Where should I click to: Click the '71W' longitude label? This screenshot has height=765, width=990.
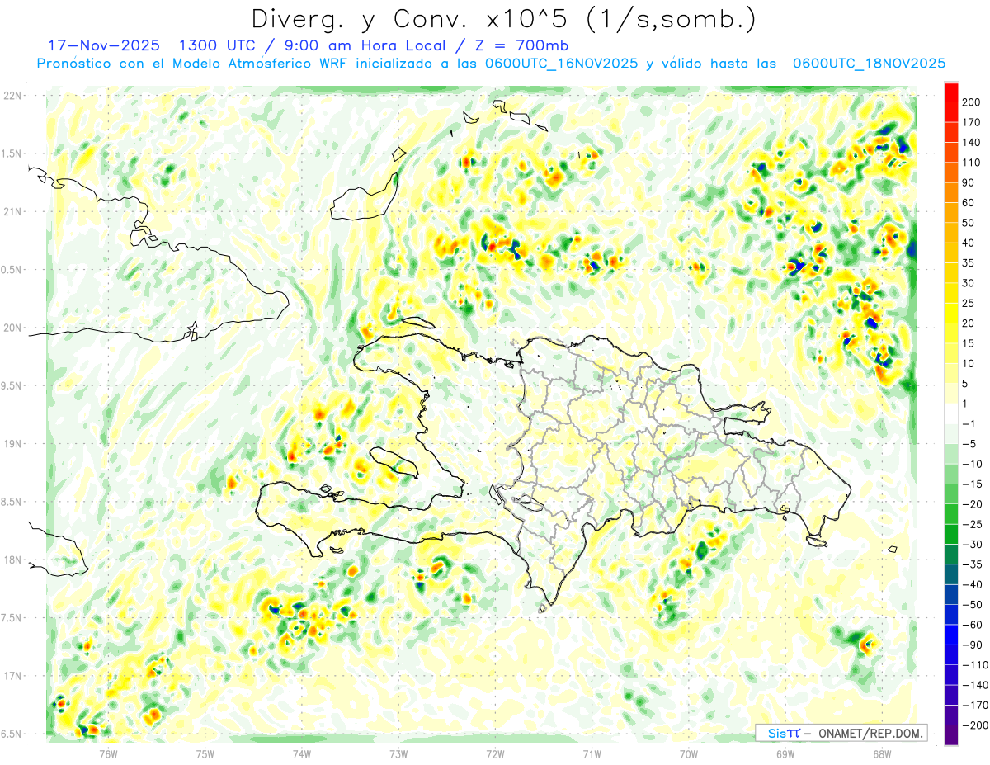tap(591, 754)
